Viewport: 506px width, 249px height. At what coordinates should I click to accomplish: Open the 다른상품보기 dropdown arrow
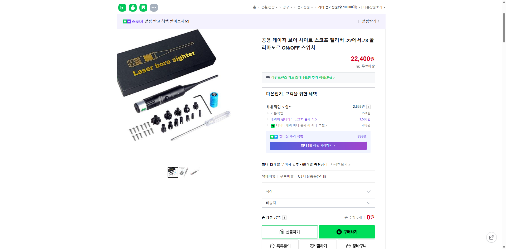(385, 7)
